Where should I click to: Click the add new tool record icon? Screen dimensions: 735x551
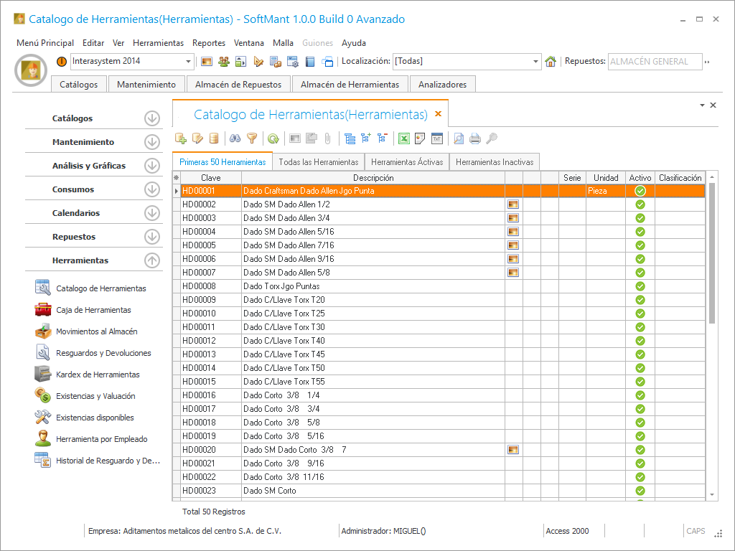pyautogui.click(x=181, y=138)
